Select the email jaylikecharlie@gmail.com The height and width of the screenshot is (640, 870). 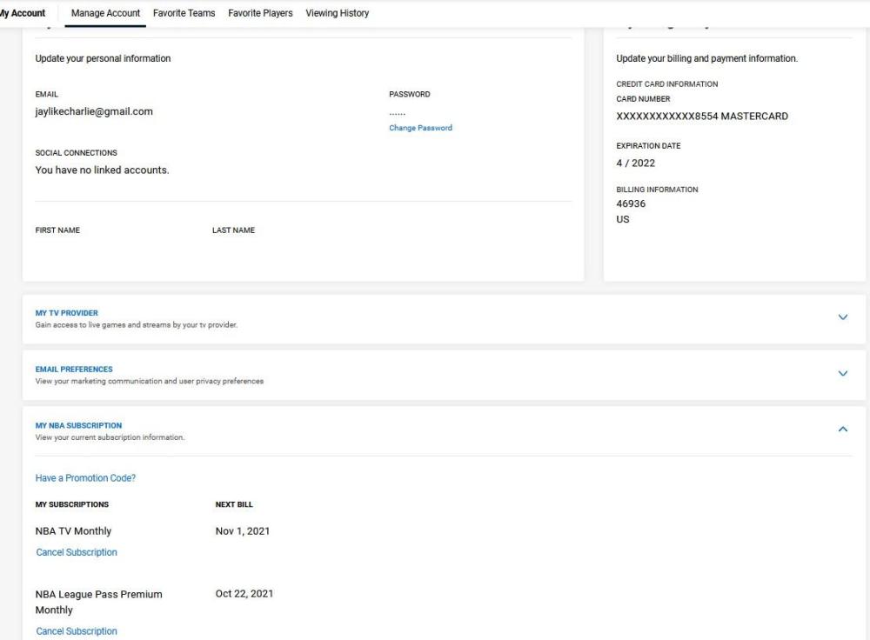94,111
